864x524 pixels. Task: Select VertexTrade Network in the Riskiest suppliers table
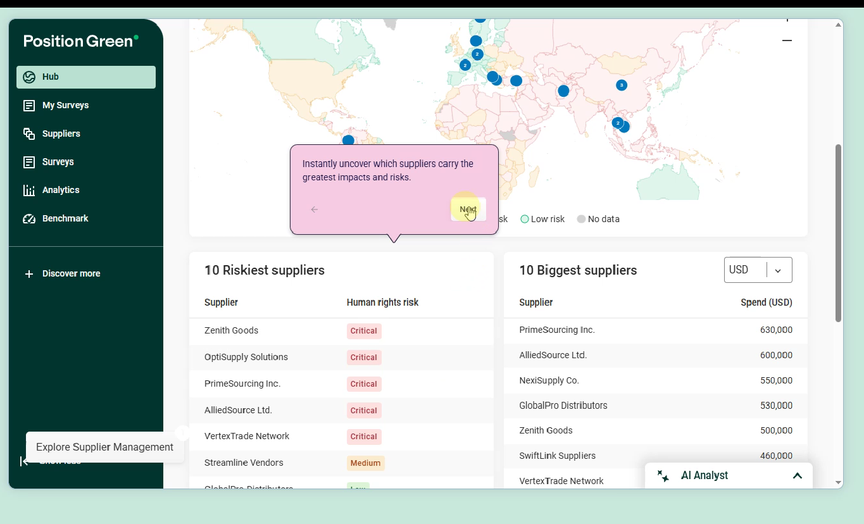(x=247, y=436)
